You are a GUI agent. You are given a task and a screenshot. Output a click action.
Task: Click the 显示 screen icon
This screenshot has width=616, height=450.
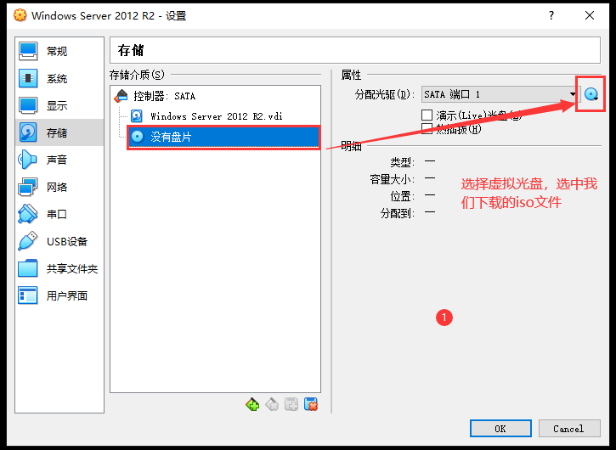28,105
